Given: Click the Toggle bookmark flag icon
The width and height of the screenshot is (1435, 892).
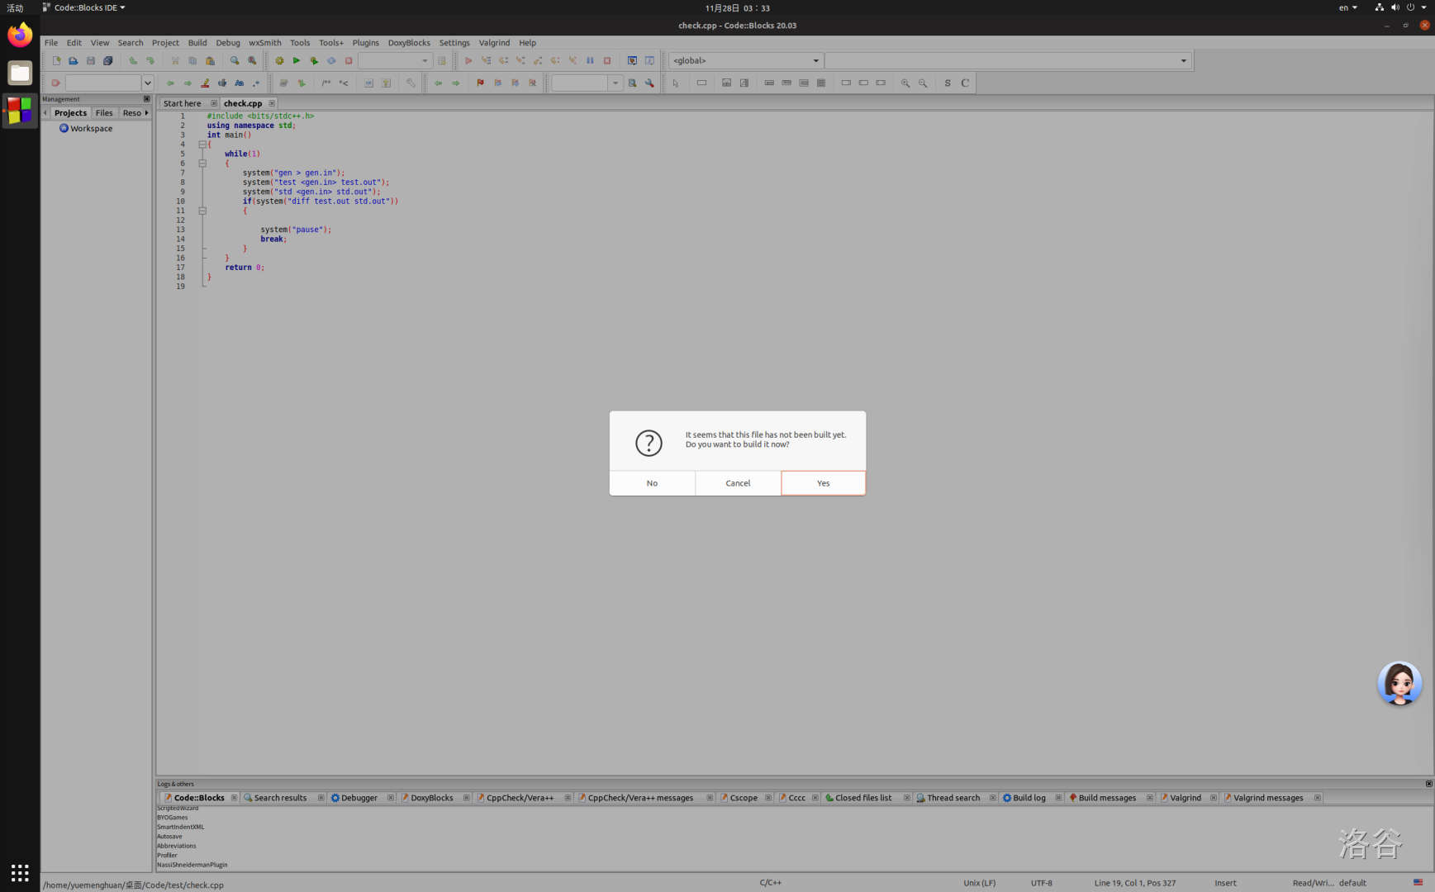Looking at the screenshot, I should click(480, 83).
